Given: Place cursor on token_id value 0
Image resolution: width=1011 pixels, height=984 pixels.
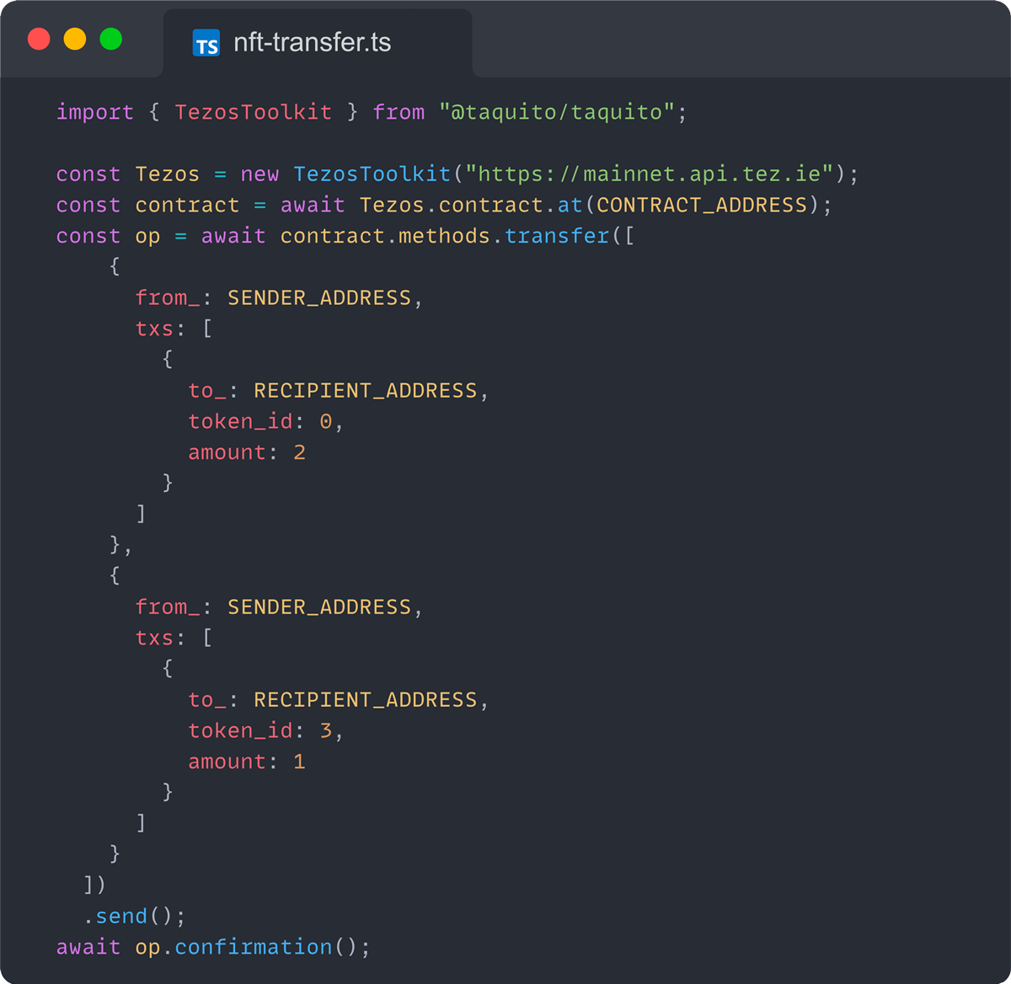Looking at the screenshot, I should pos(326,421).
